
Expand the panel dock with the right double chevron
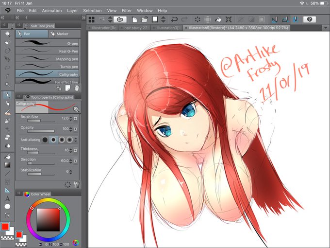coord(83,18)
